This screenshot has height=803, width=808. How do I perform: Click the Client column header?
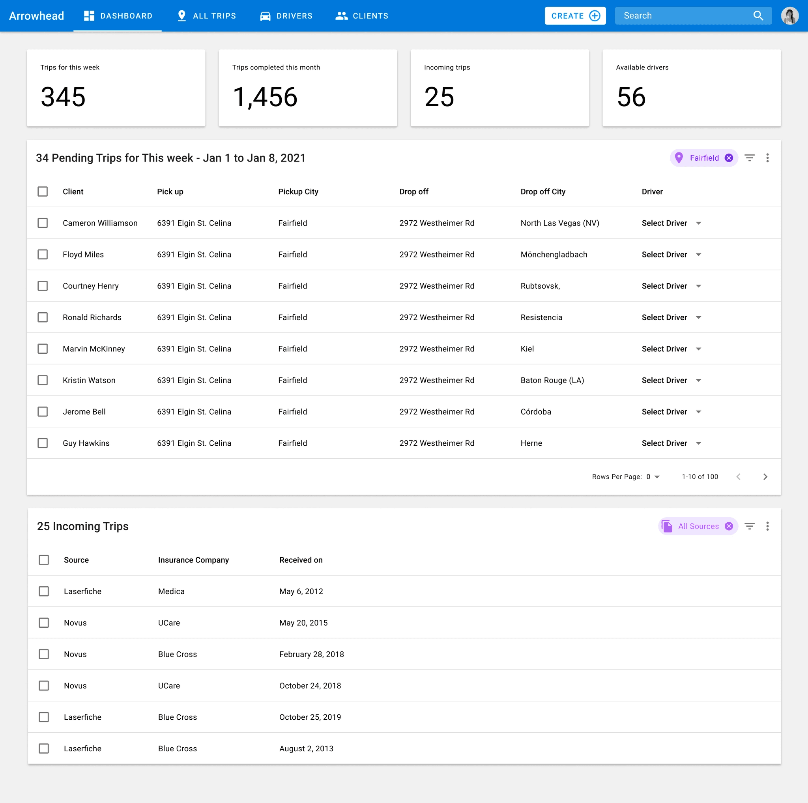click(73, 191)
